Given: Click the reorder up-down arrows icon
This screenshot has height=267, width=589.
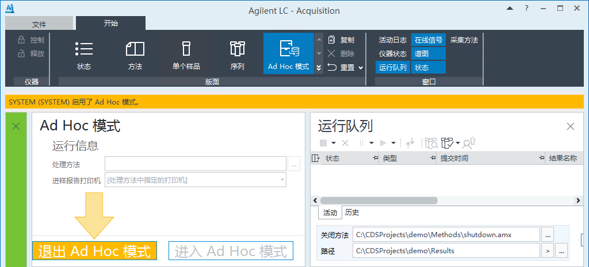Looking at the screenshot, I should pyautogui.click(x=410, y=143).
